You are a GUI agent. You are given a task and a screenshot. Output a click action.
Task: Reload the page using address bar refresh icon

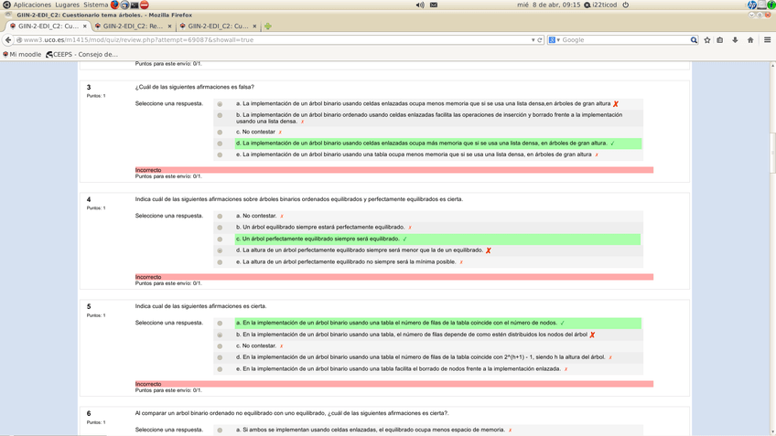[x=540, y=40]
